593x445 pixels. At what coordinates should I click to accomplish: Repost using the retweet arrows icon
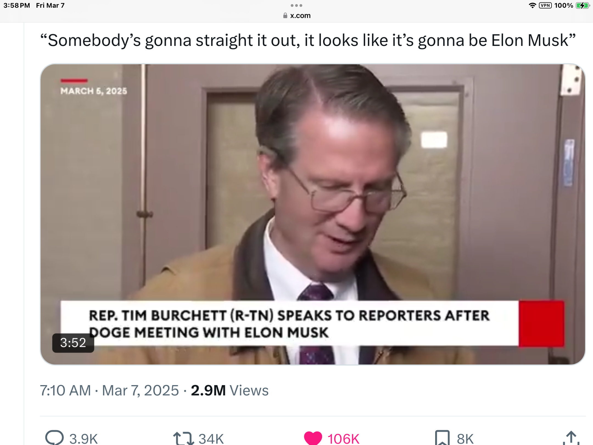tap(183, 438)
